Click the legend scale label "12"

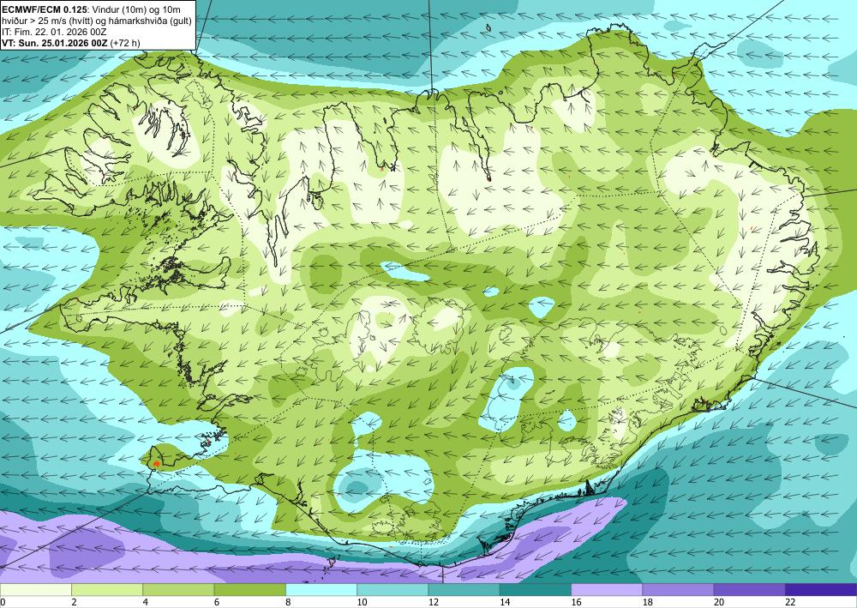[x=434, y=603]
